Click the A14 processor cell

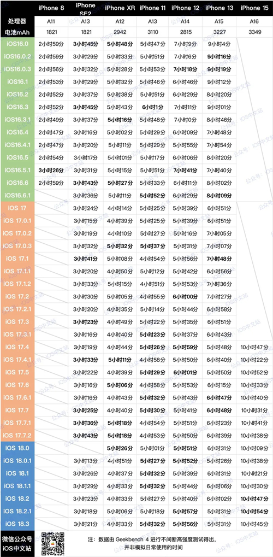(x=186, y=21)
